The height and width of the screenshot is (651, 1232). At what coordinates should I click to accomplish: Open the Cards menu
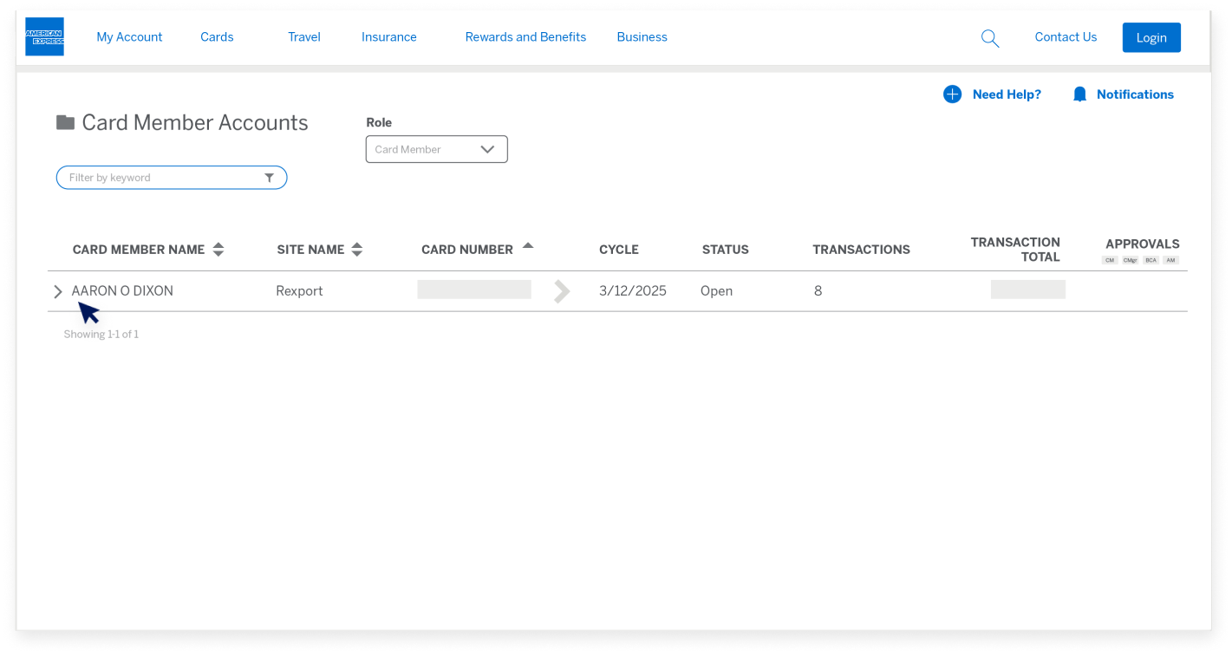click(x=217, y=37)
